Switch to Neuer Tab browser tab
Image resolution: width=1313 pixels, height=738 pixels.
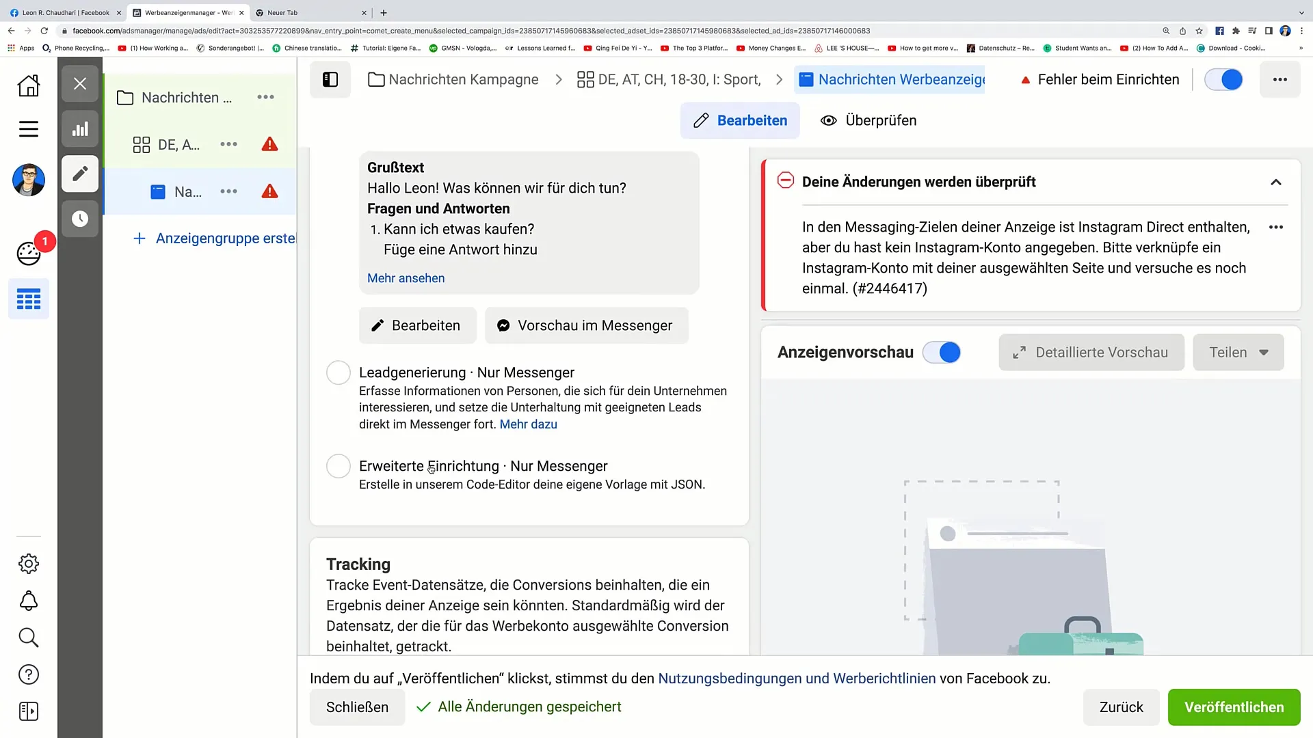click(x=311, y=12)
